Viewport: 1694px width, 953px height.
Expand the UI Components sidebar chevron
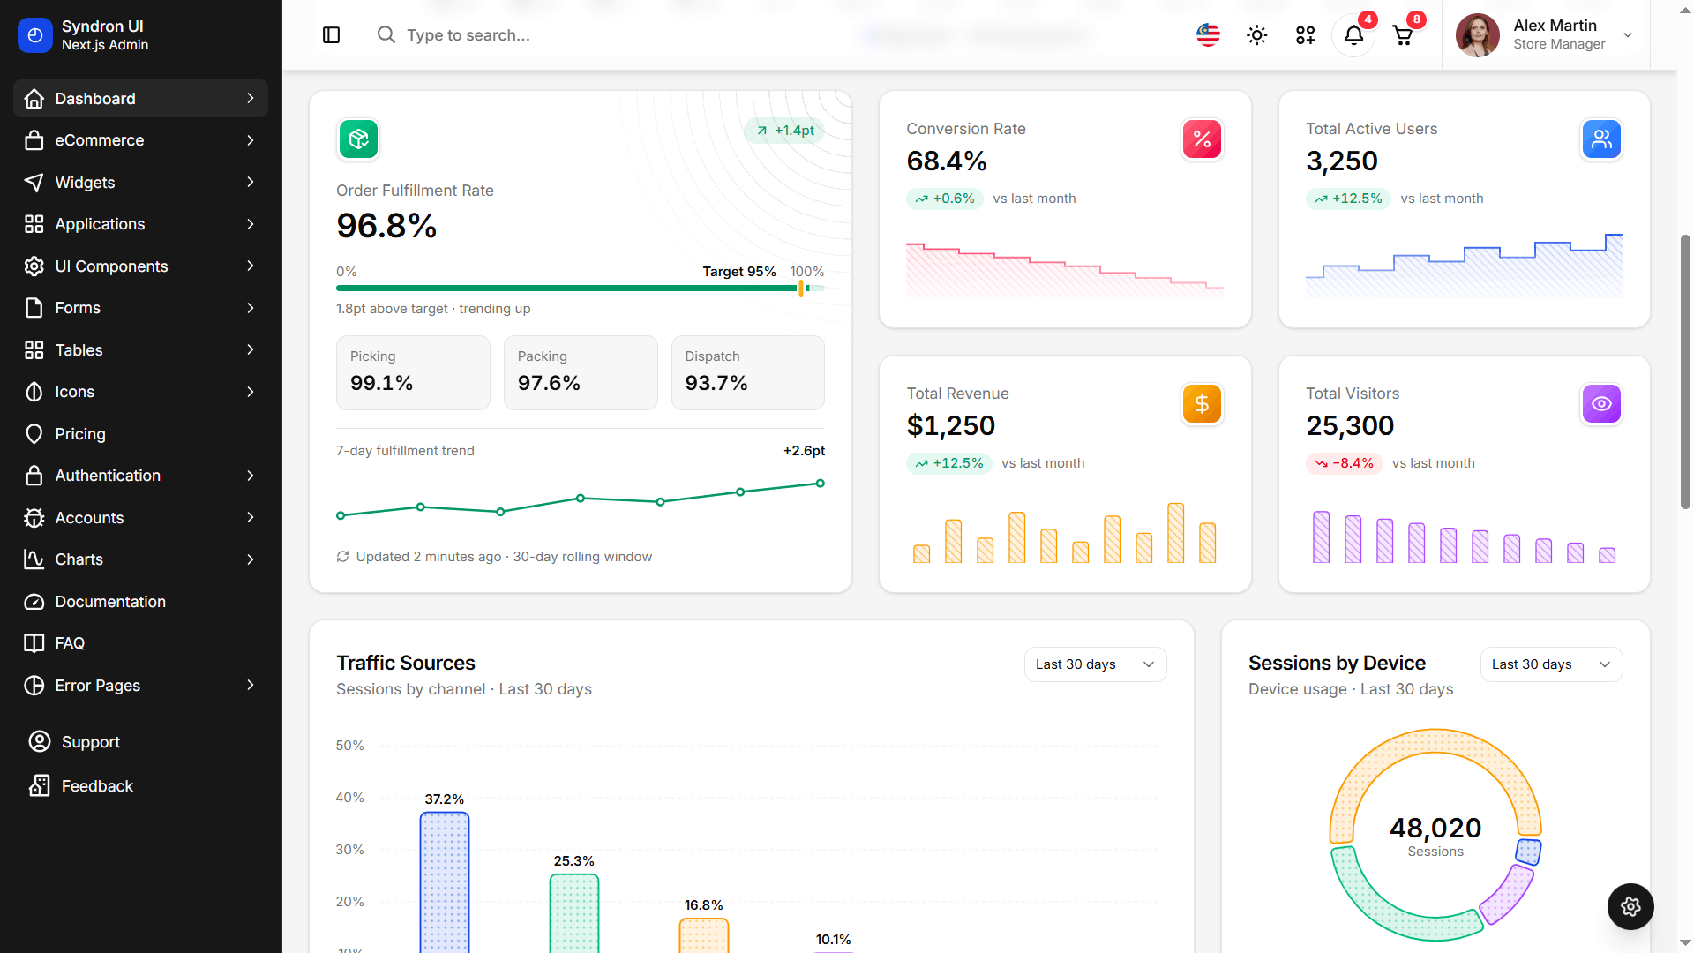[251, 266]
